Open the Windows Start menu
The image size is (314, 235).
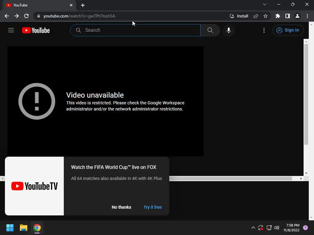(10, 228)
